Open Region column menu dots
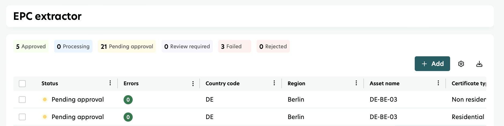 356,83
